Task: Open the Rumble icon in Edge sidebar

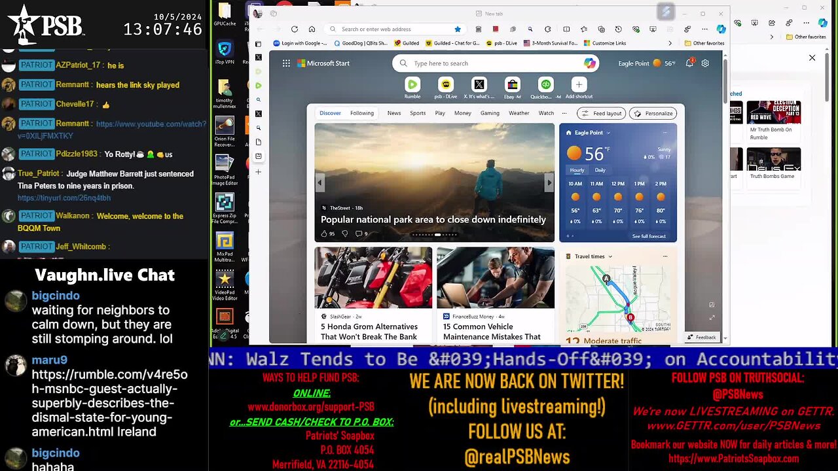Action: click(x=259, y=86)
